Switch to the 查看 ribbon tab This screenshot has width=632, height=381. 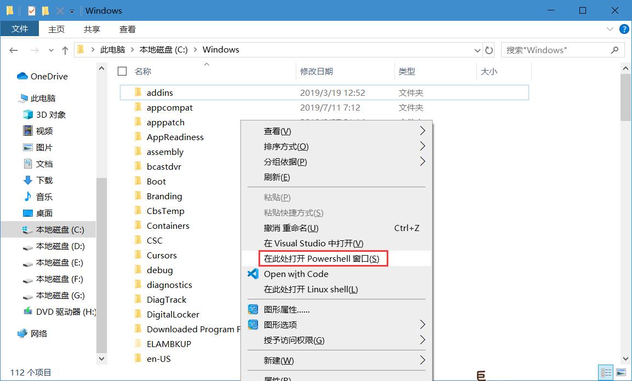[127, 29]
